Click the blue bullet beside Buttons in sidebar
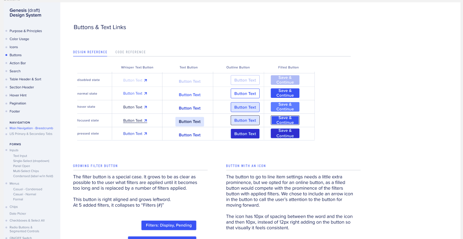This screenshot has height=239, width=463. pos(6,55)
